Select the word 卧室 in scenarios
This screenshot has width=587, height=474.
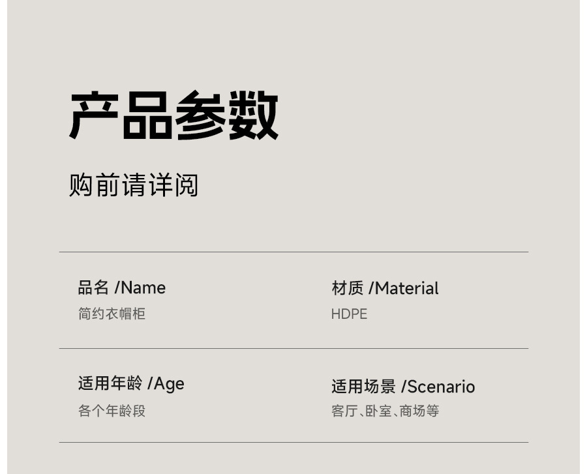[x=378, y=411]
